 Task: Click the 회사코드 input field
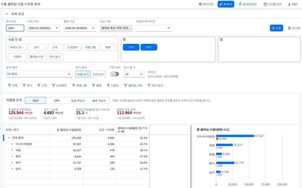(15, 28)
